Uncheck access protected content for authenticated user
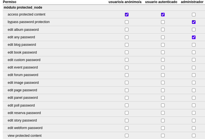Image resolution: width=205 pixels, height=139 pixels. click(163, 14)
